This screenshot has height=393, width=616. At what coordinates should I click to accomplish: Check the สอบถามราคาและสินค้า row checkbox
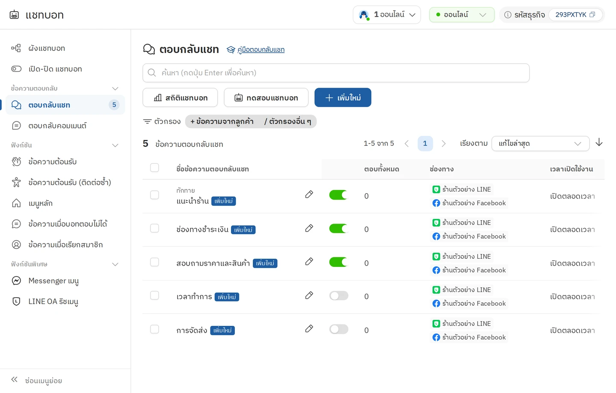coord(154,262)
